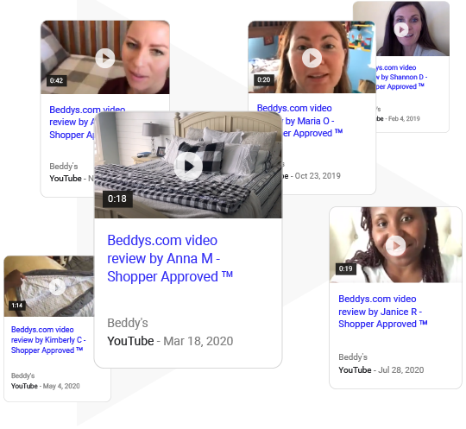Play the Janice R video review
The width and height of the screenshot is (466, 429).
pyautogui.click(x=395, y=245)
